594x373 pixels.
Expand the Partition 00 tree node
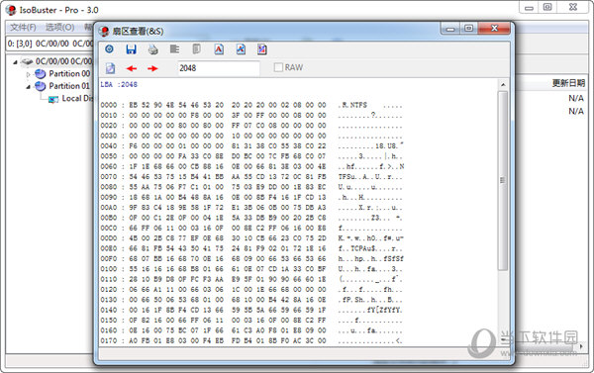click(x=28, y=74)
